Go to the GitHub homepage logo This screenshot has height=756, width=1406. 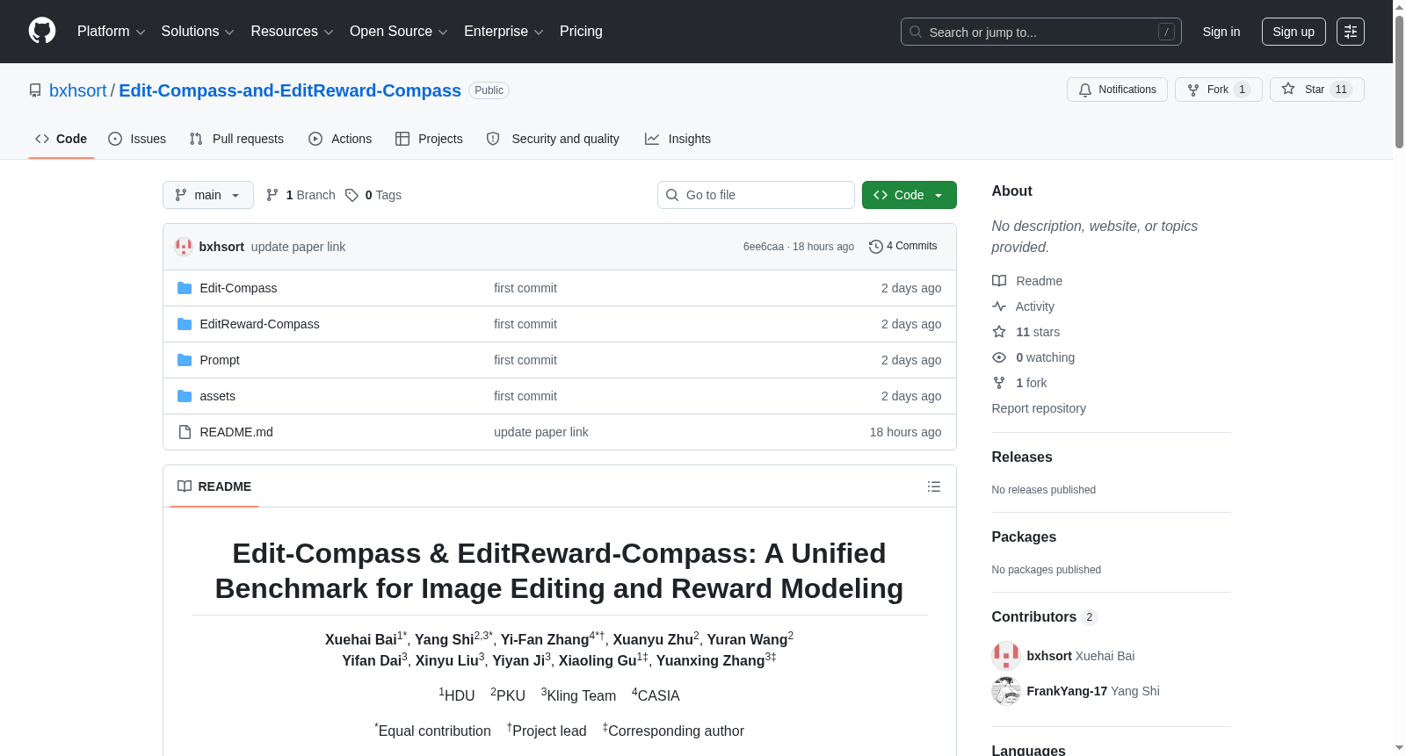point(42,32)
